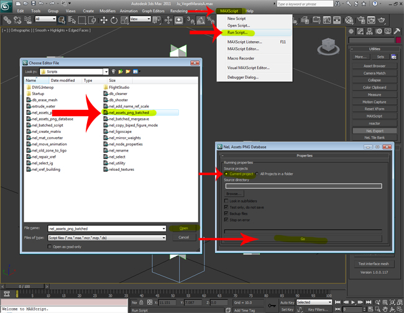Open the Motion command panel tab
Viewport: 404px width, 313px height.
[x=379, y=32]
